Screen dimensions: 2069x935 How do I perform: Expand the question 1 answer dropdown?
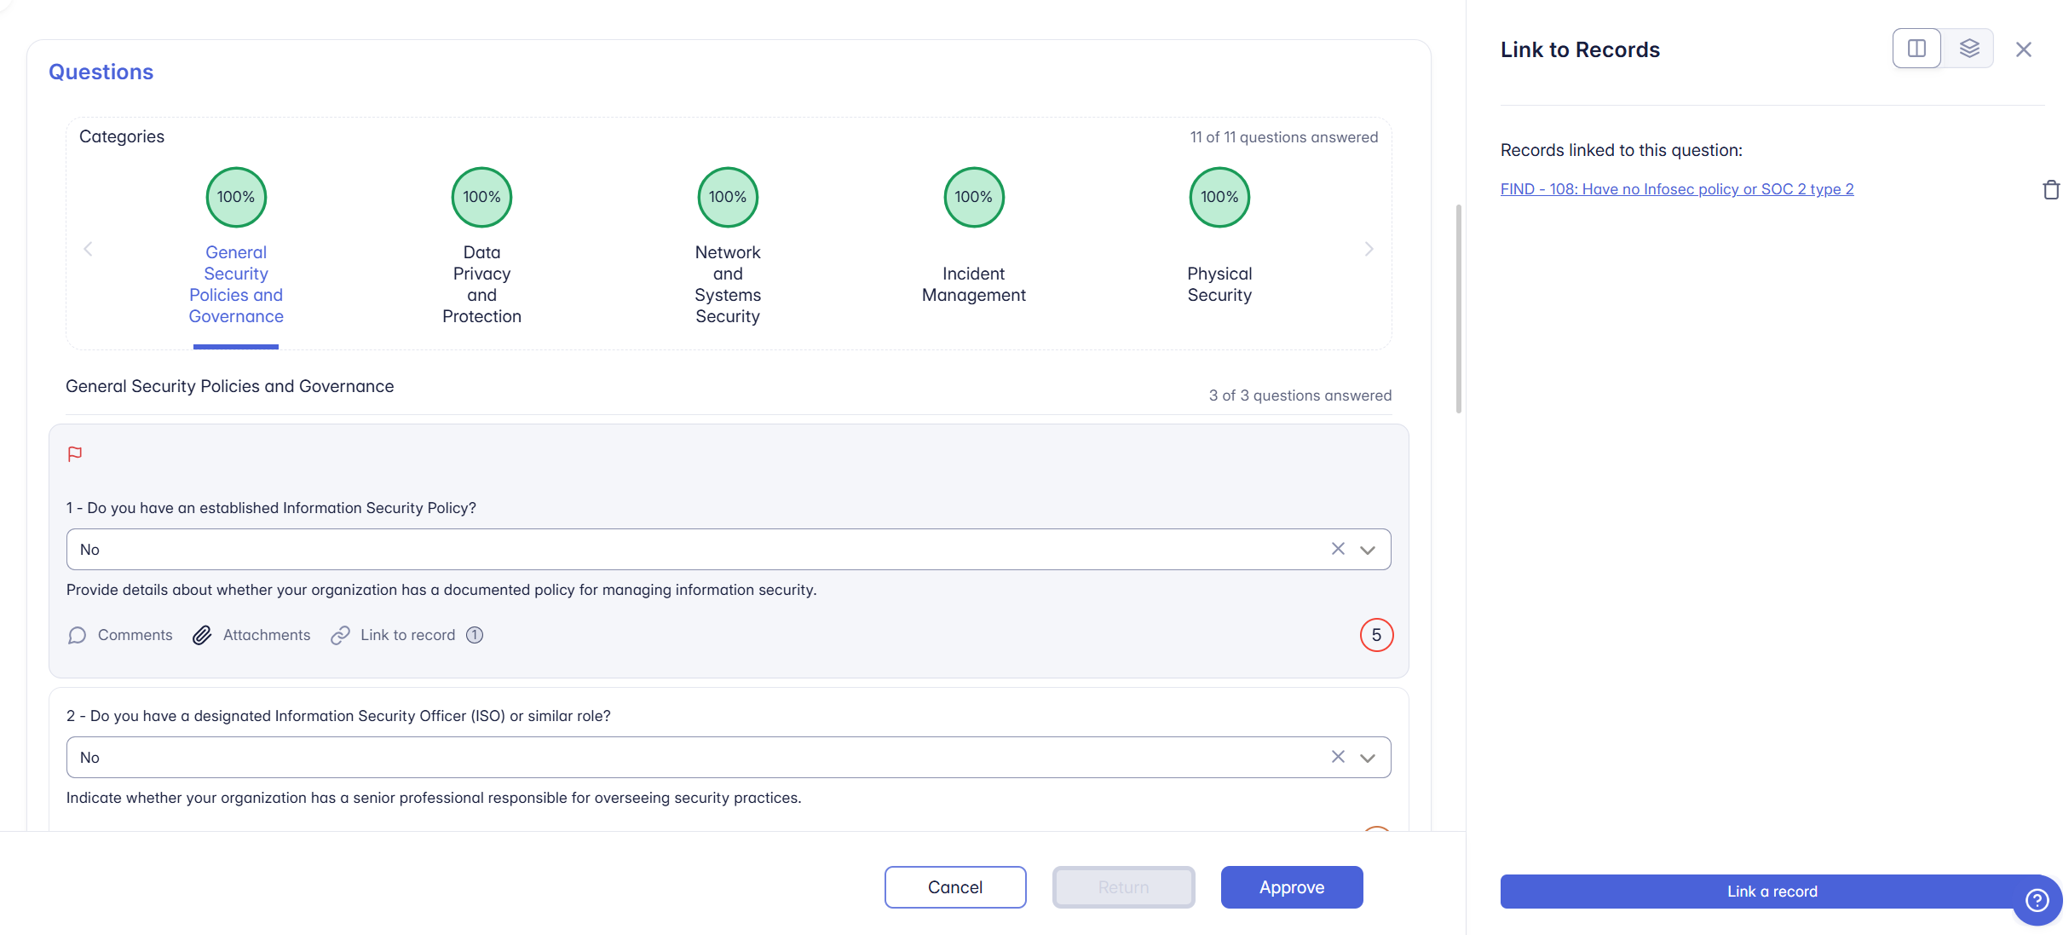coord(1368,550)
